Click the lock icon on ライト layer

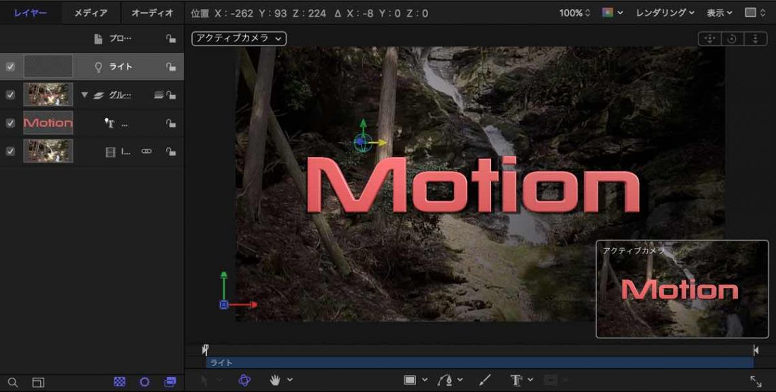(x=171, y=67)
